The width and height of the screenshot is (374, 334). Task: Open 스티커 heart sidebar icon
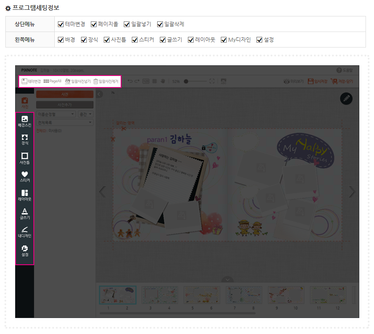tap(25, 177)
